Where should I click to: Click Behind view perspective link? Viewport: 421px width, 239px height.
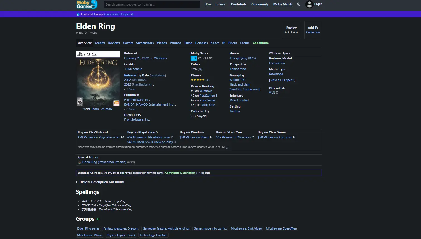point(238,69)
